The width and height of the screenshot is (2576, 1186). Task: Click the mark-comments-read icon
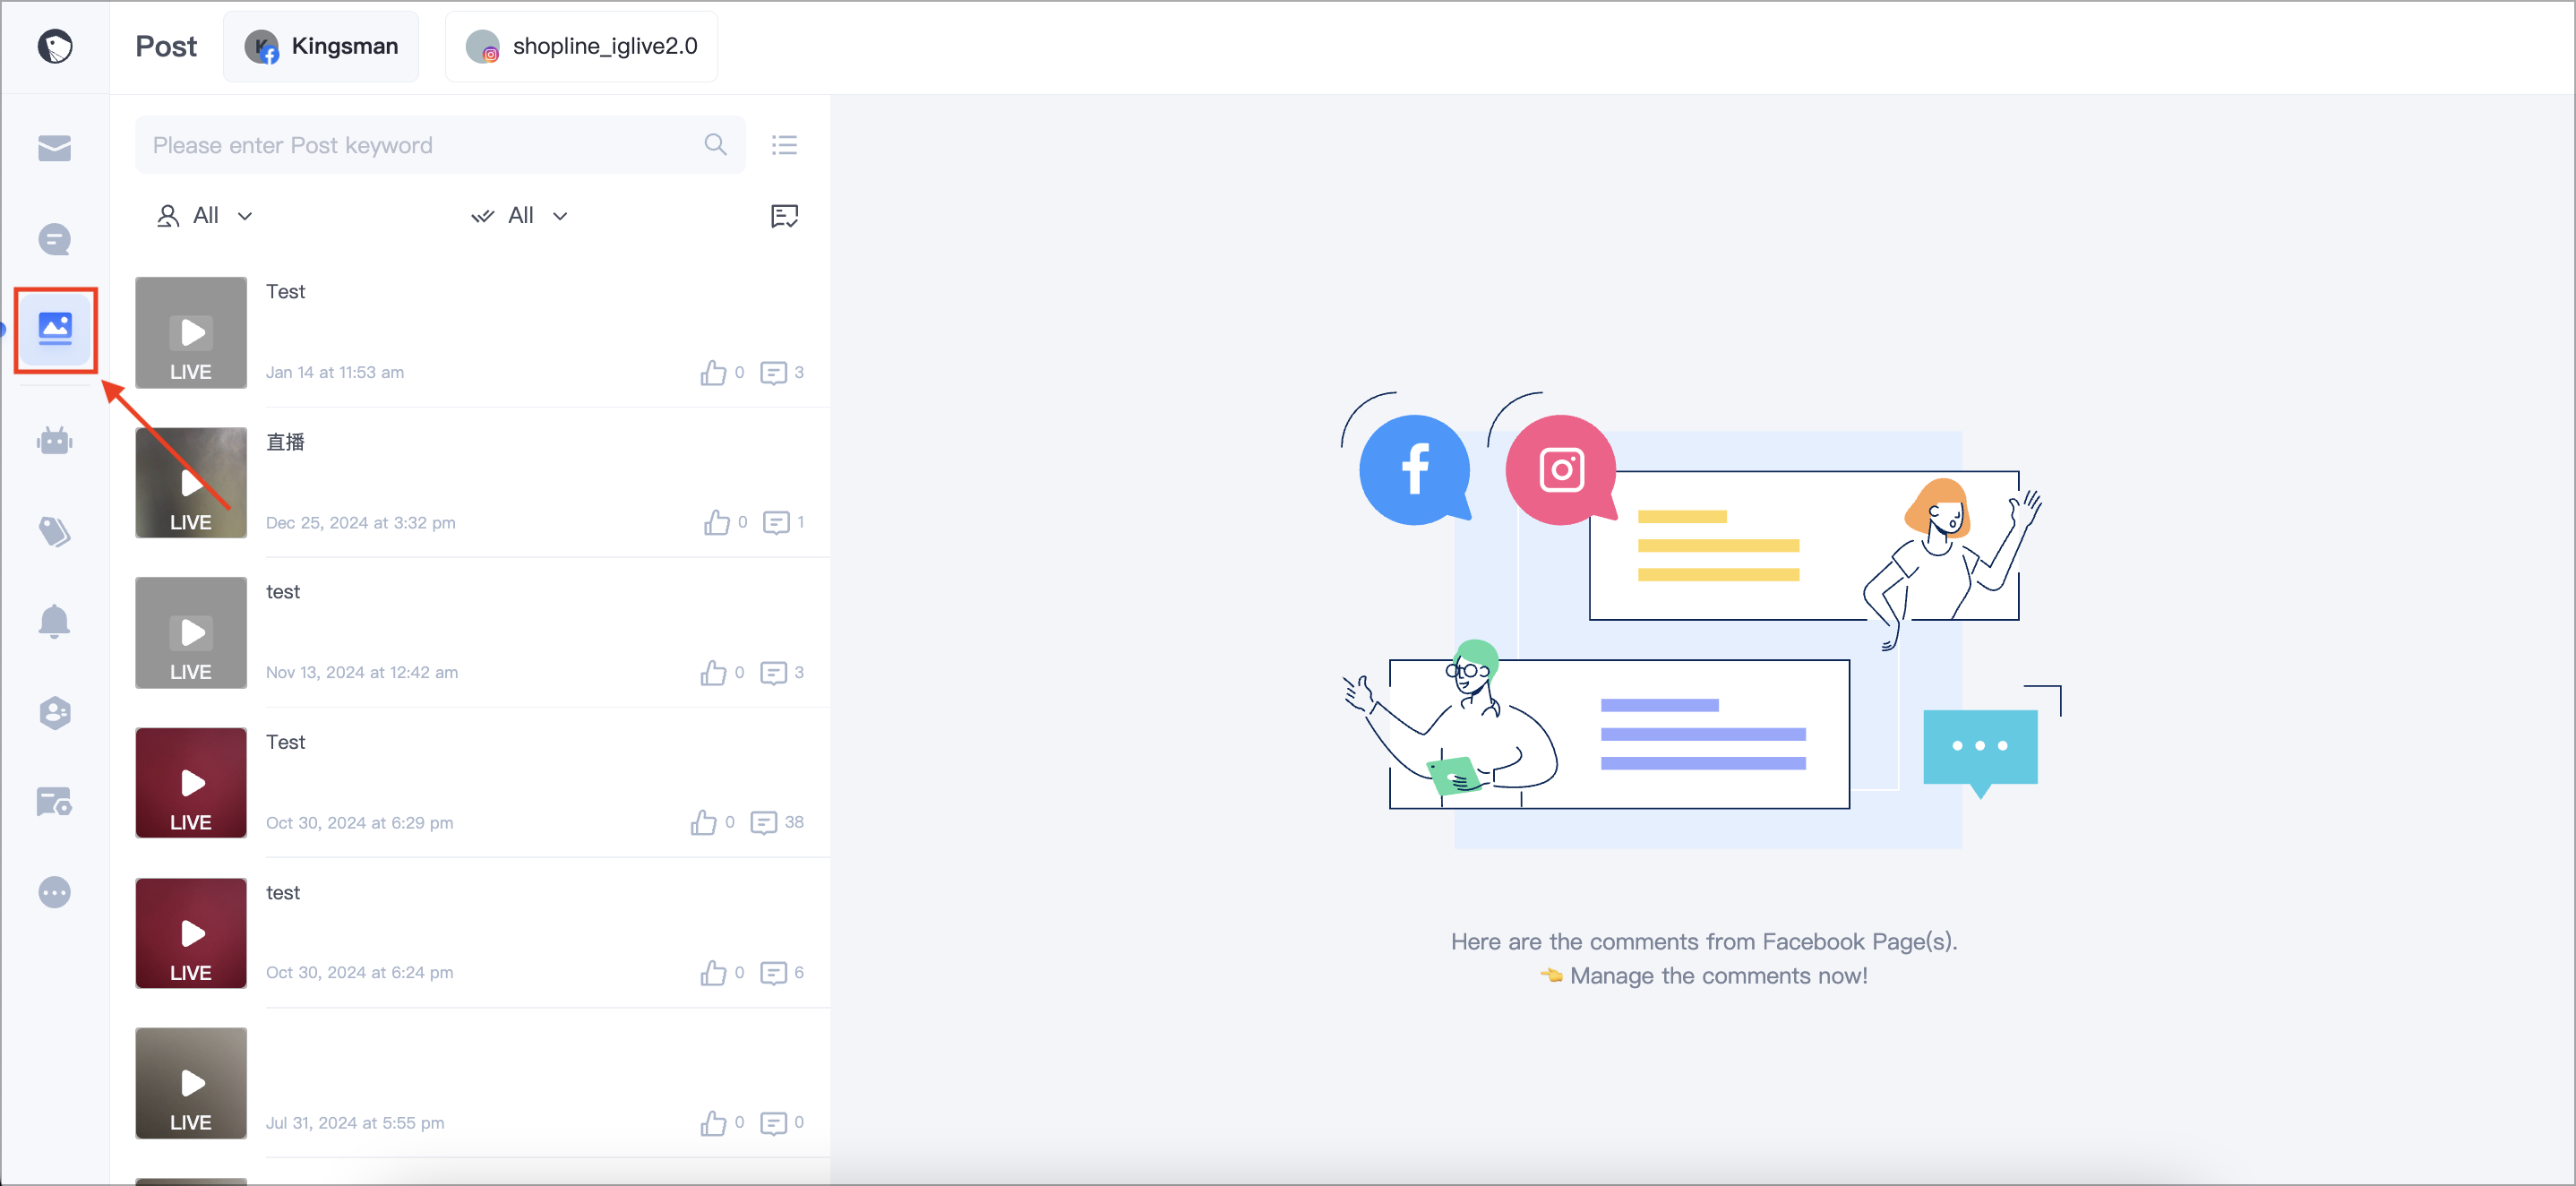(x=784, y=215)
